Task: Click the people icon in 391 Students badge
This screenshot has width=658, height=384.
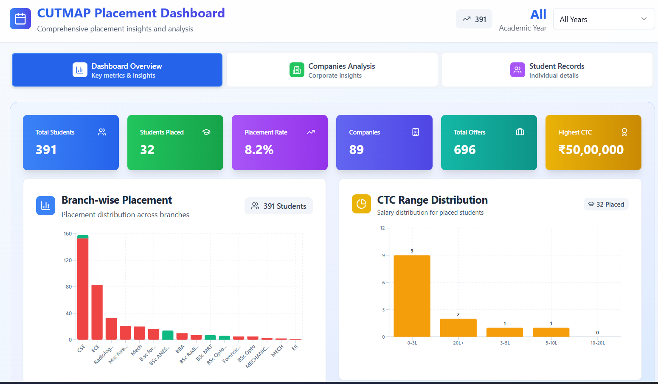Action: pos(255,206)
